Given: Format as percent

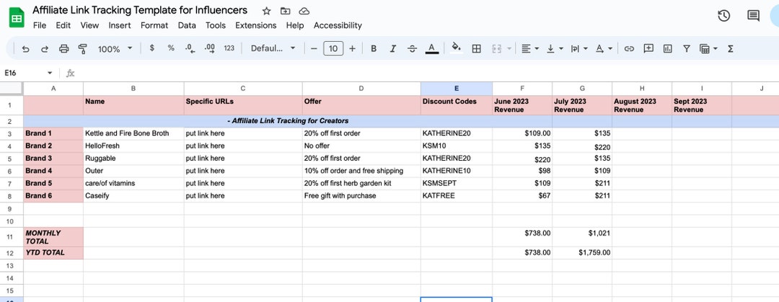Looking at the screenshot, I should 171,48.
